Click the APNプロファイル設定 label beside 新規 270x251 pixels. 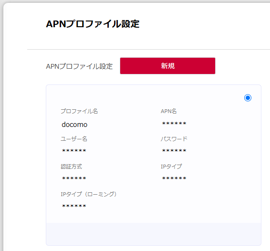coord(79,66)
